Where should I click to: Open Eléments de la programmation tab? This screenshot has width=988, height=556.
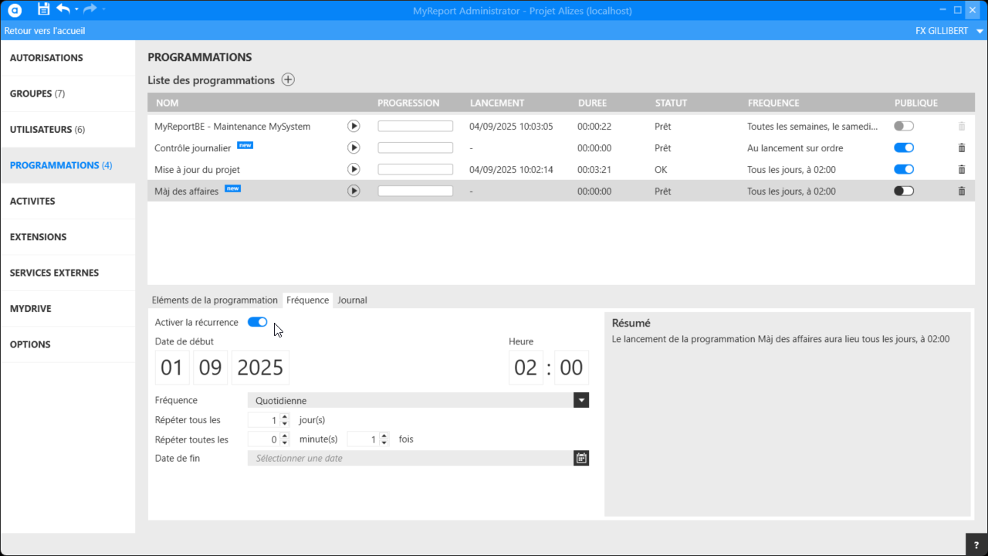[x=215, y=300]
